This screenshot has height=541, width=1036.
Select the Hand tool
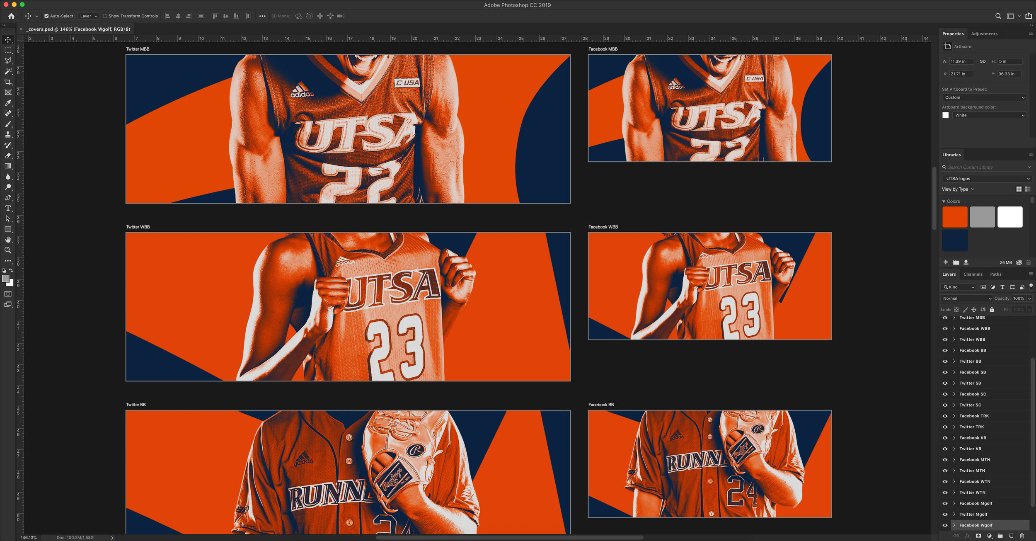[x=8, y=240]
